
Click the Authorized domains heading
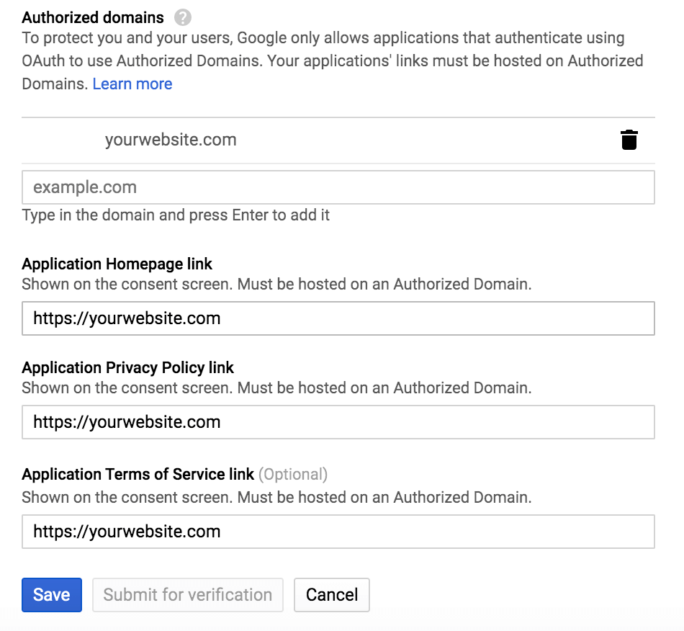(93, 18)
